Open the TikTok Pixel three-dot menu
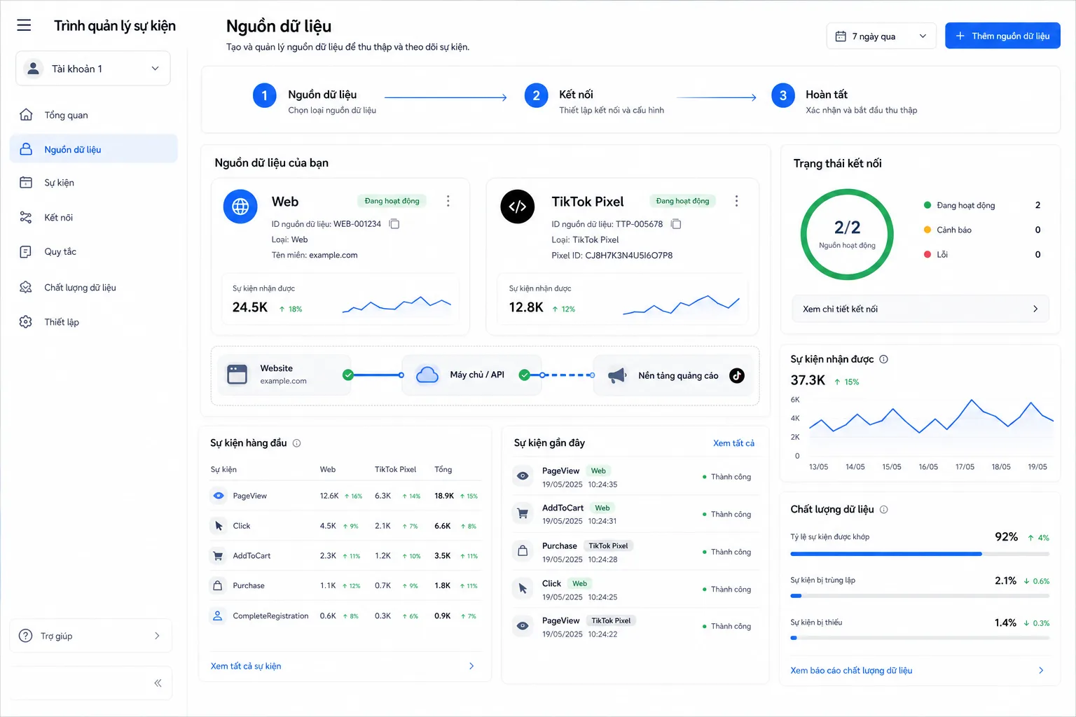 click(736, 201)
